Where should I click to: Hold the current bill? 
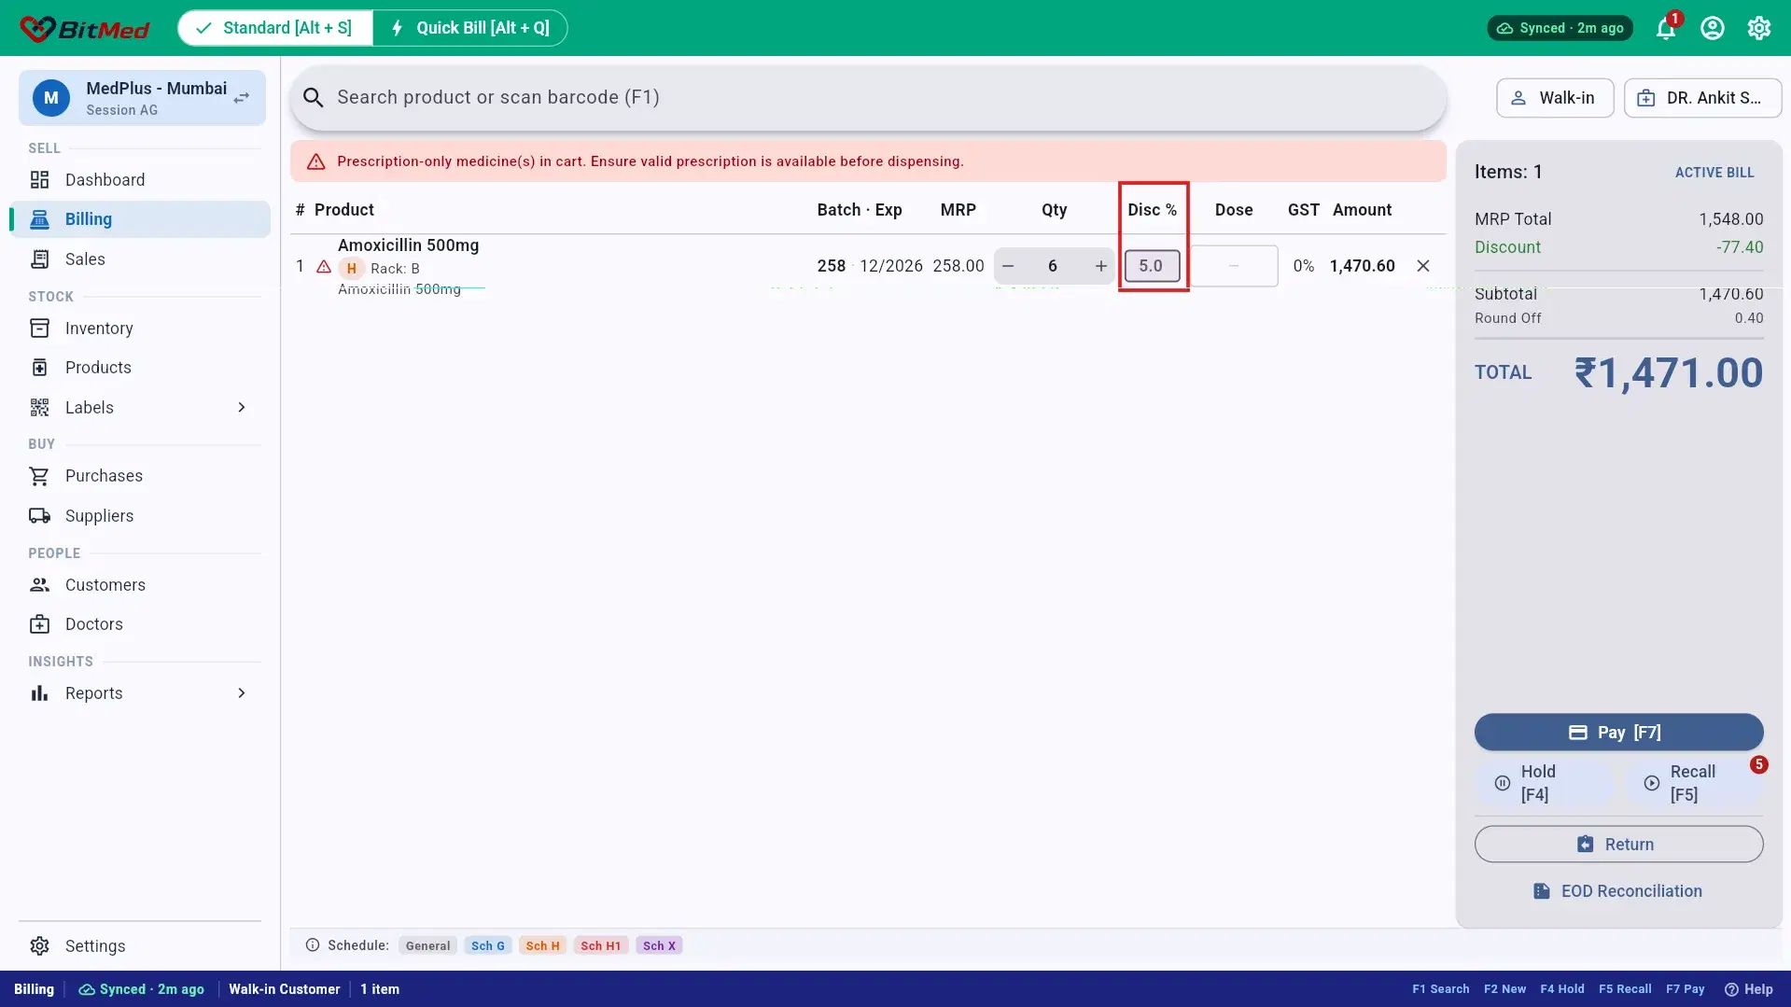tap(1545, 783)
